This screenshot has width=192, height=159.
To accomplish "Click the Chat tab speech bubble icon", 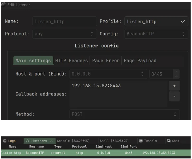I will 169,141.
